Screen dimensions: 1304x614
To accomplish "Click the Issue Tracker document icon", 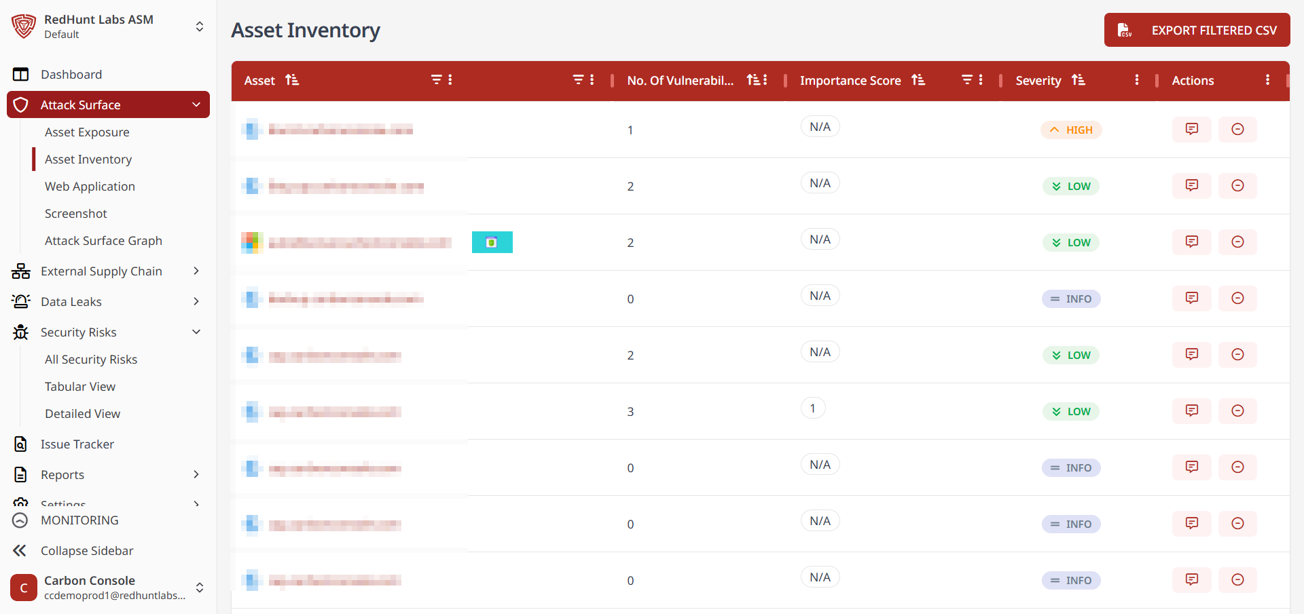I will (x=21, y=444).
